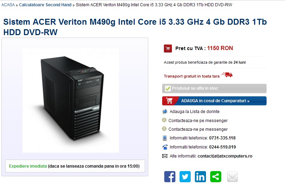This screenshot has width=285, height=185.
Task: Send product by email envelope icon
Action: 232,176
